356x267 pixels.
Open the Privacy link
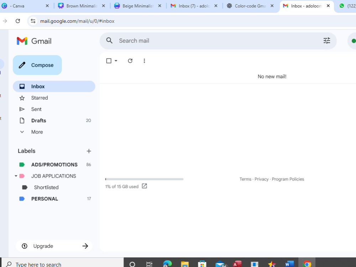coord(262,179)
